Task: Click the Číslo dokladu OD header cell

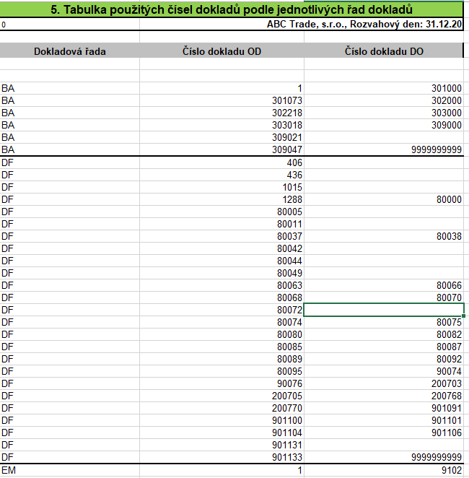Action: pyautogui.click(x=222, y=51)
